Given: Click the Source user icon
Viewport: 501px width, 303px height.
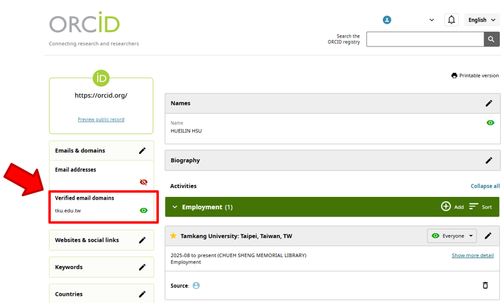Looking at the screenshot, I should pos(196,286).
